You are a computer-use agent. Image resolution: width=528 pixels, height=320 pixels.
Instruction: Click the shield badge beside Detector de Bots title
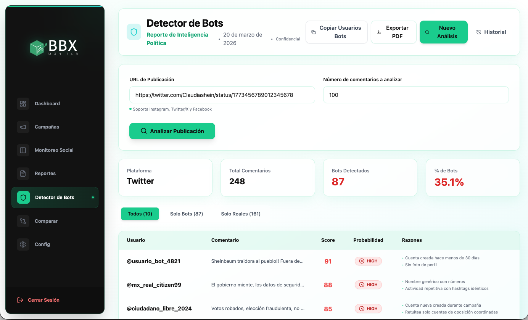(x=133, y=31)
